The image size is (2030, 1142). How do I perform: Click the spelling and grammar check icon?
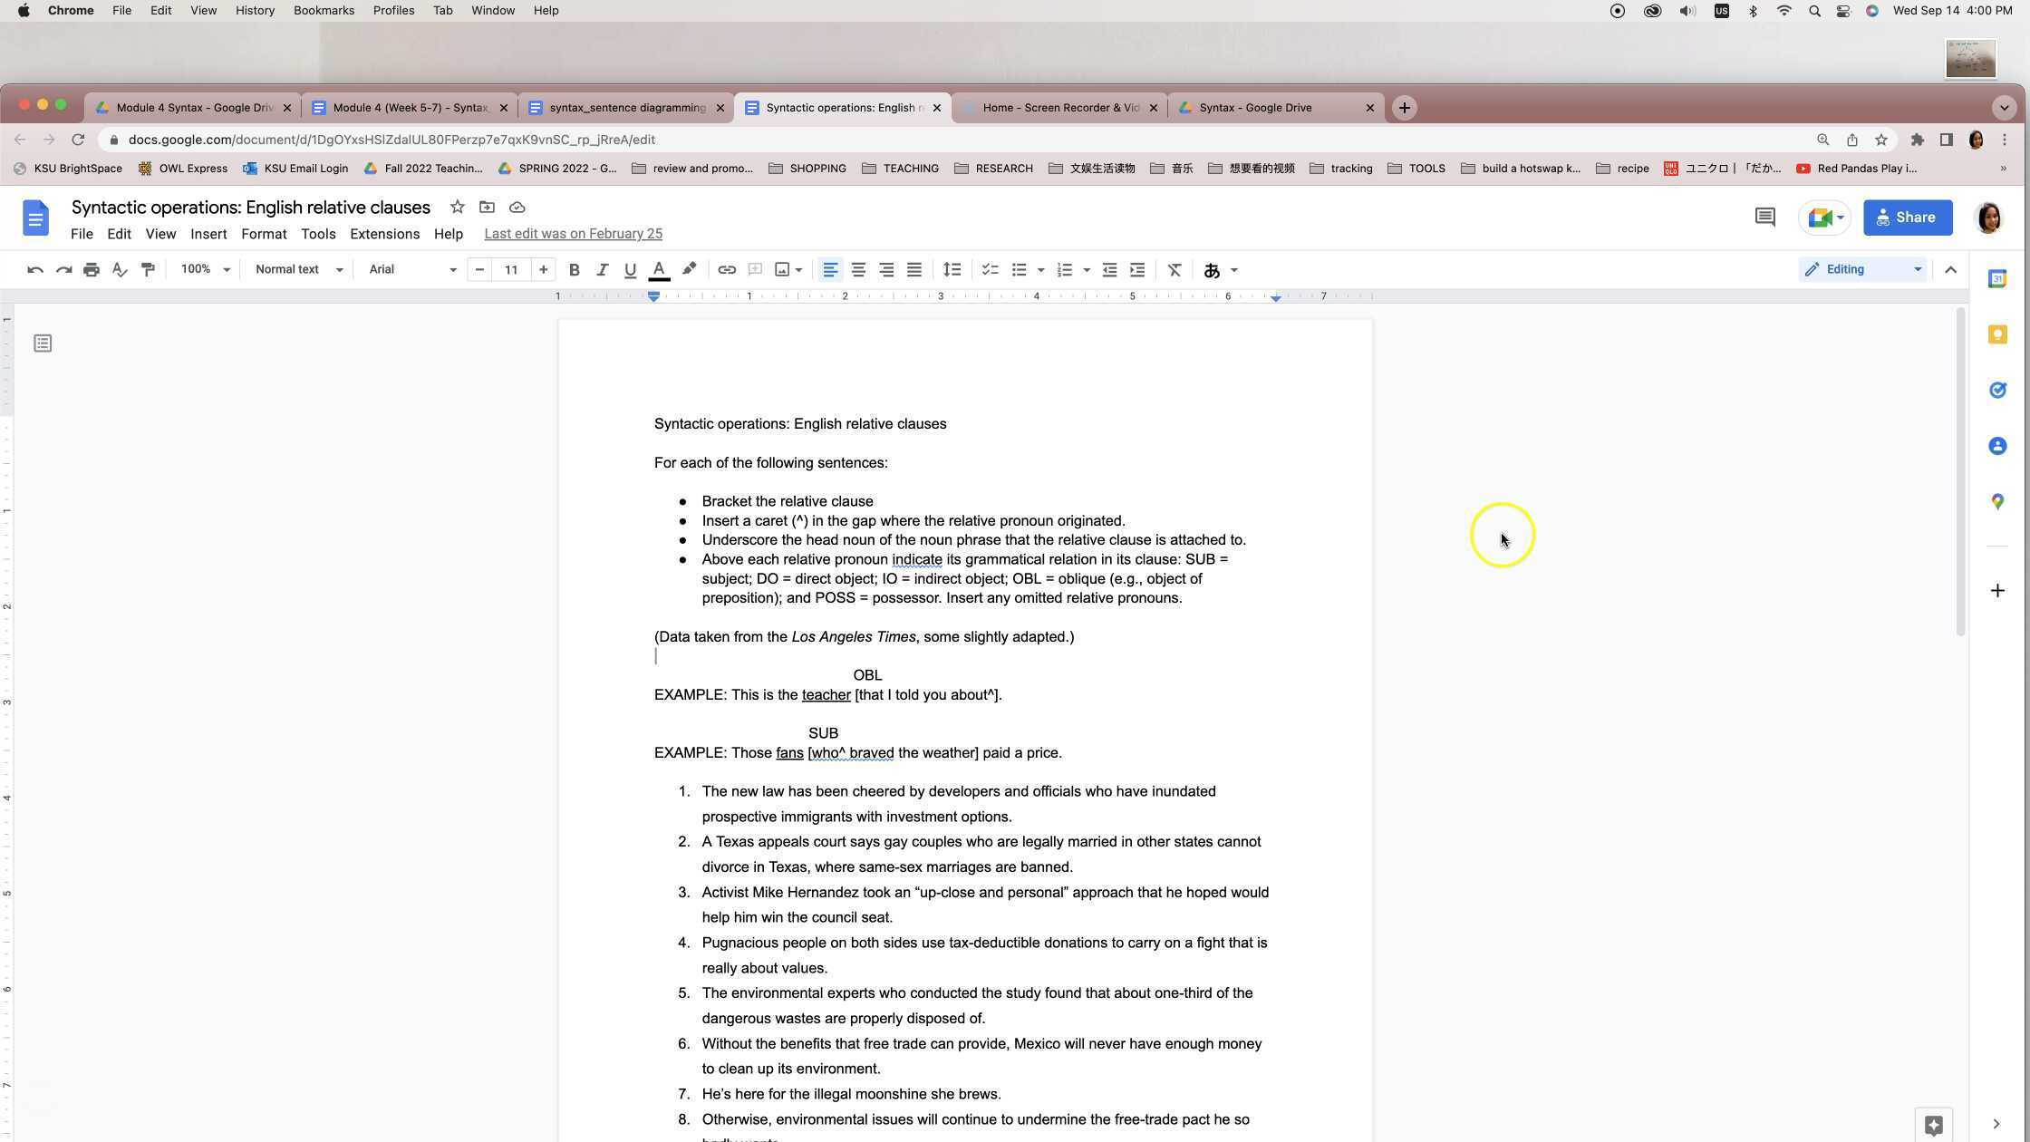pos(119,269)
